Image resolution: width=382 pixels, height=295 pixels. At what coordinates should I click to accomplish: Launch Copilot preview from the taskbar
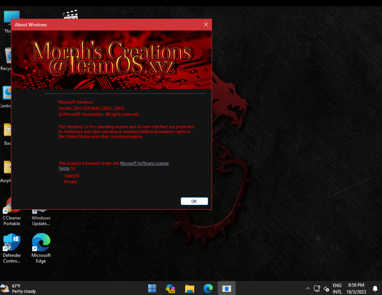171,288
